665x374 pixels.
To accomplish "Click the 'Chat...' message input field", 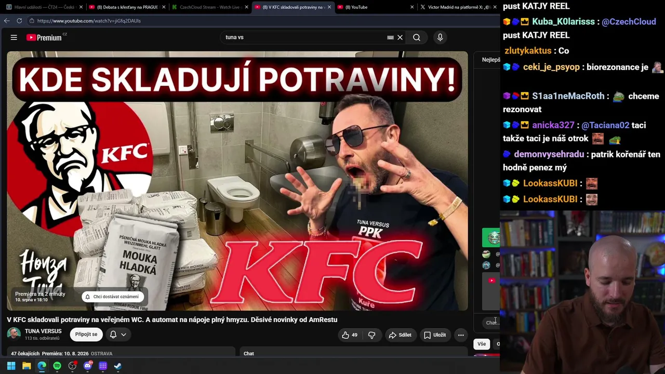I will click(492, 323).
